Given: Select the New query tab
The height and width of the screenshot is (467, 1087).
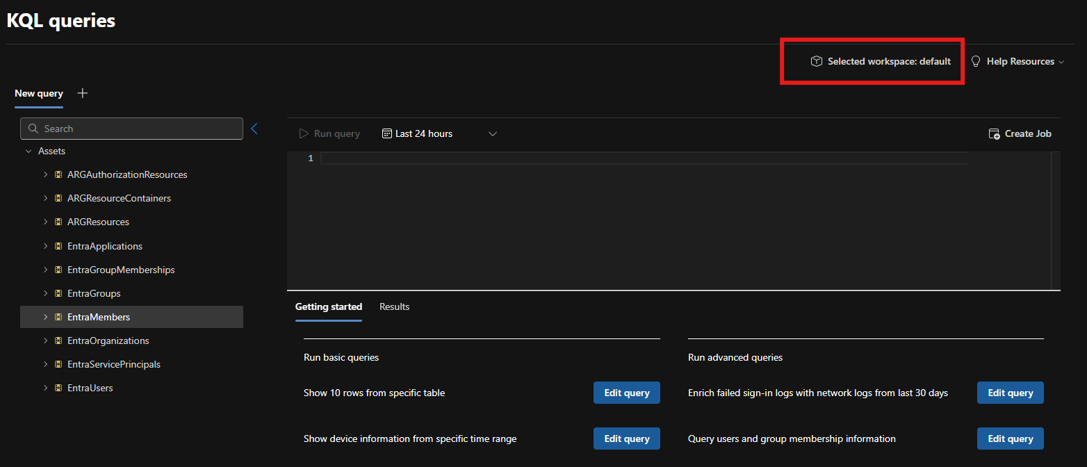Looking at the screenshot, I should 39,93.
